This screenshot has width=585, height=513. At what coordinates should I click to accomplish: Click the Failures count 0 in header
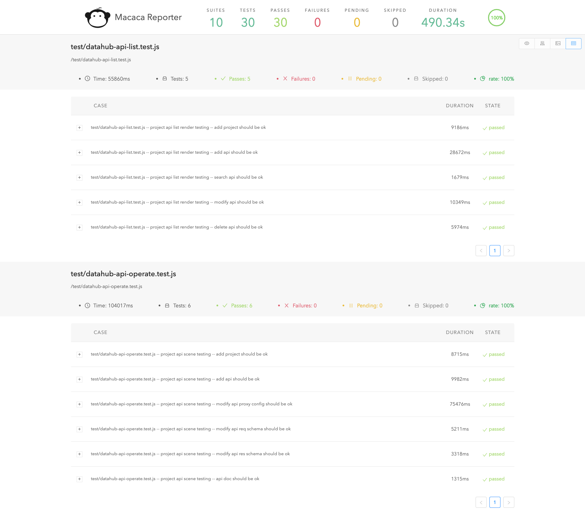click(317, 22)
